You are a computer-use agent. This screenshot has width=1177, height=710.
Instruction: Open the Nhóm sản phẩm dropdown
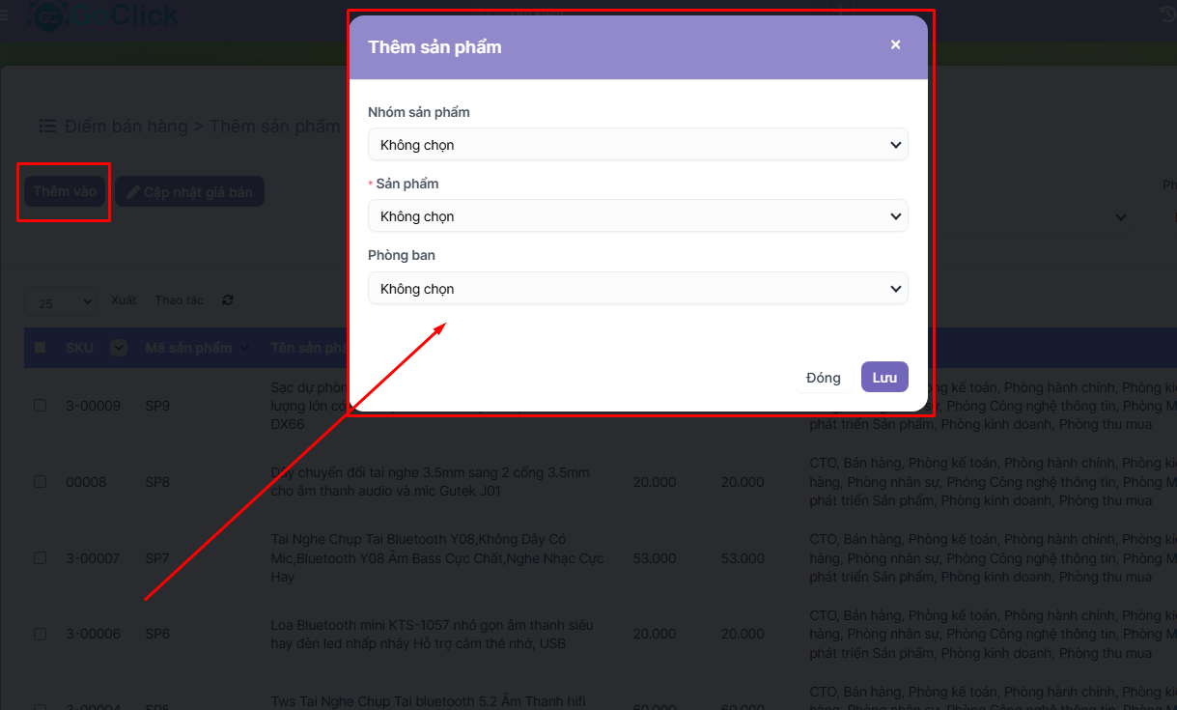click(x=637, y=145)
